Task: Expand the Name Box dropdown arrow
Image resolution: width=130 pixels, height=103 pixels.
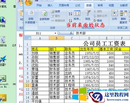Action: click(x=55, y=33)
